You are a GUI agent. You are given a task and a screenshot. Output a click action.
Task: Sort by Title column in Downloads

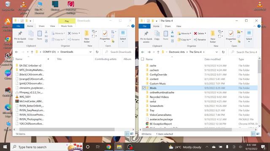click(x=59, y=59)
